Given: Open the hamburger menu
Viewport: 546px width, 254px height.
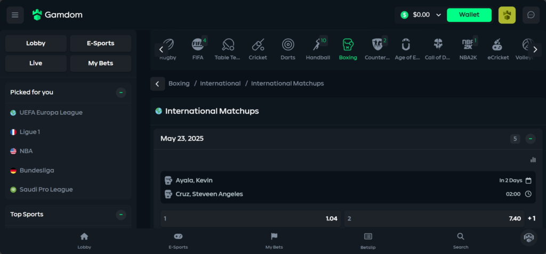Looking at the screenshot, I should (x=15, y=15).
